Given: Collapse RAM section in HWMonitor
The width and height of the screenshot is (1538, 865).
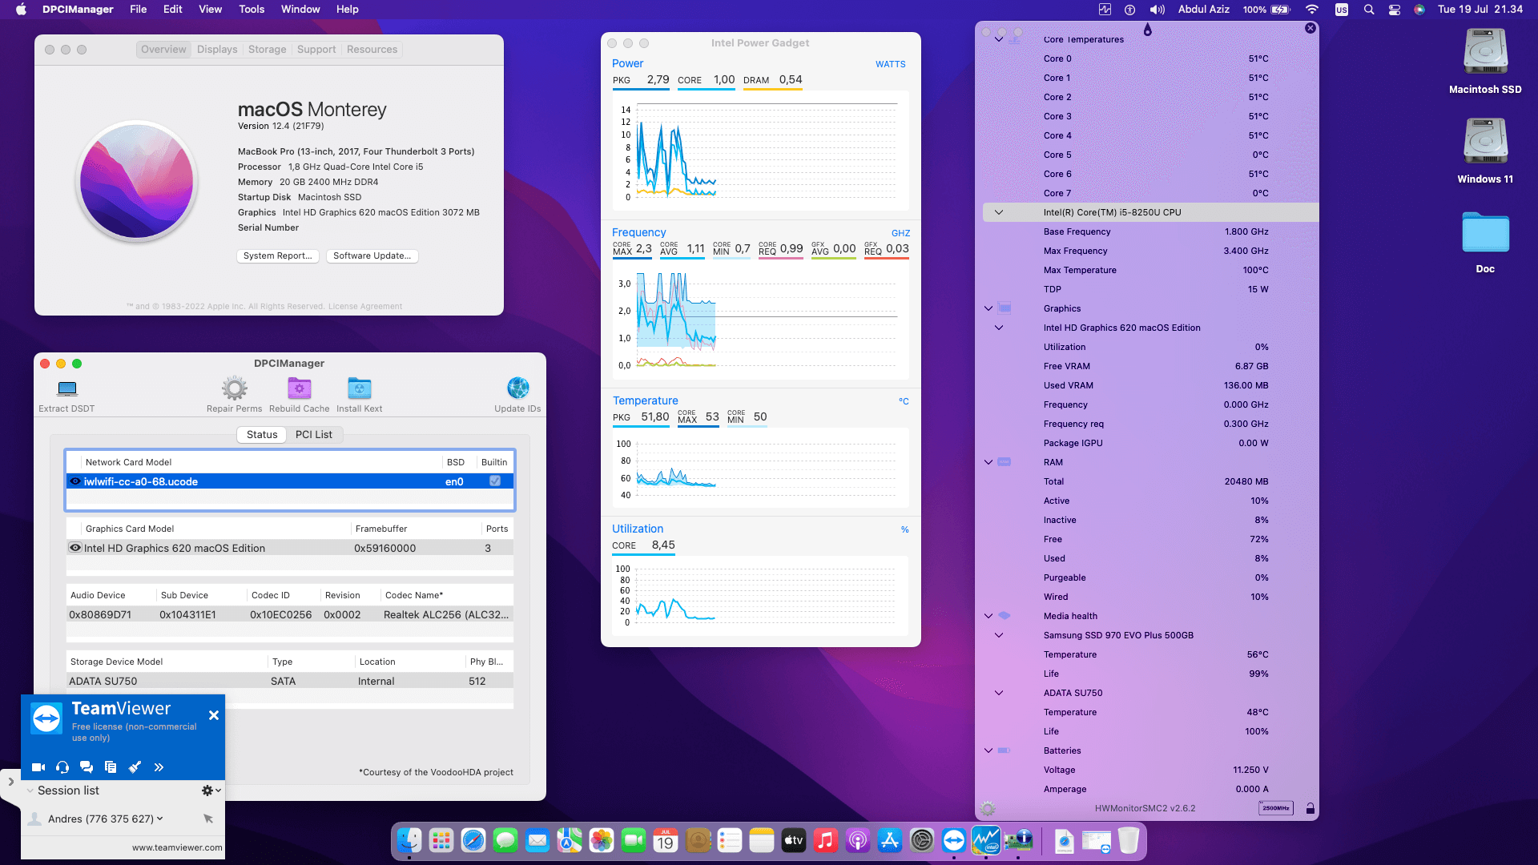Looking at the screenshot, I should [988, 462].
